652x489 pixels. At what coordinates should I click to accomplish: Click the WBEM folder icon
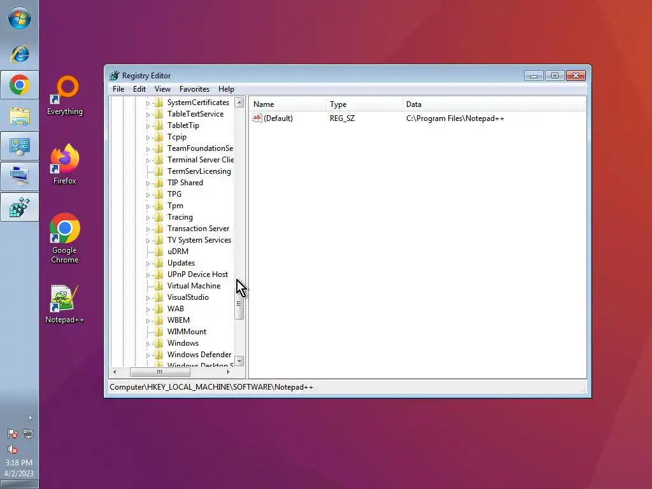pos(159,320)
